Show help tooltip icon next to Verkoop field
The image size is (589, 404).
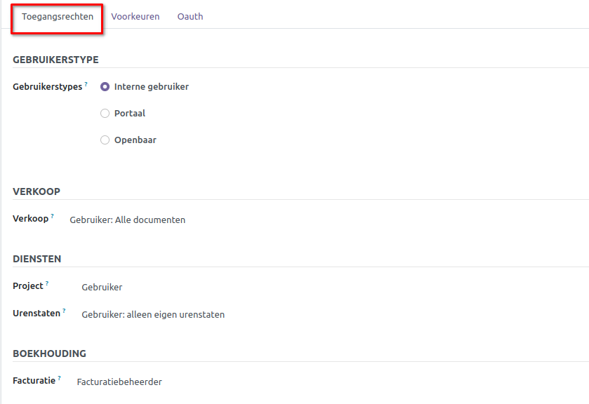pyautogui.click(x=52, y=216)
